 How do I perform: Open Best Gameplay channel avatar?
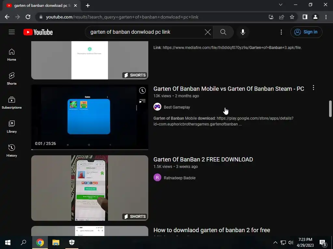tap(157, 107)
